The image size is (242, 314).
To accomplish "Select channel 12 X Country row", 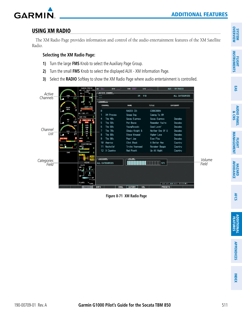I will pos(143,151).
